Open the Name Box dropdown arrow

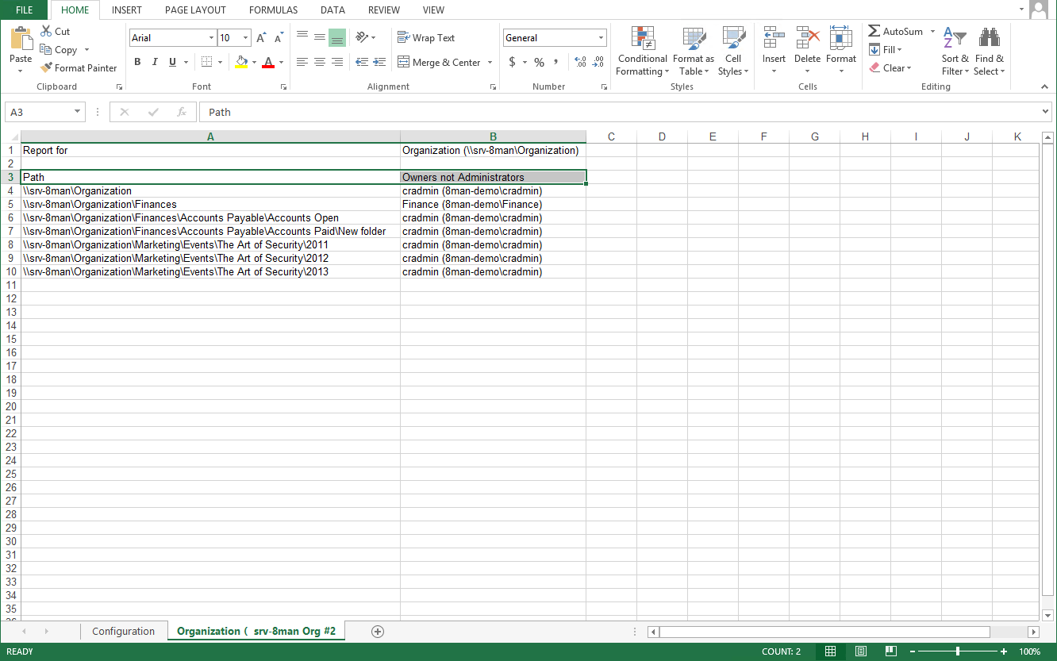78,112
